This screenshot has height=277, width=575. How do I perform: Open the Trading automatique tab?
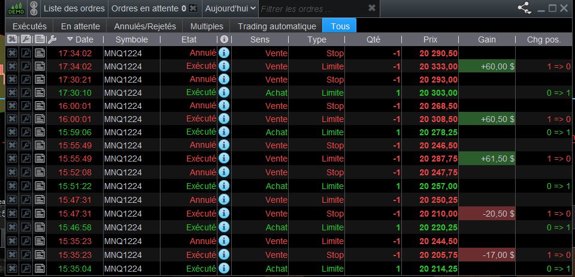[277, 26]
